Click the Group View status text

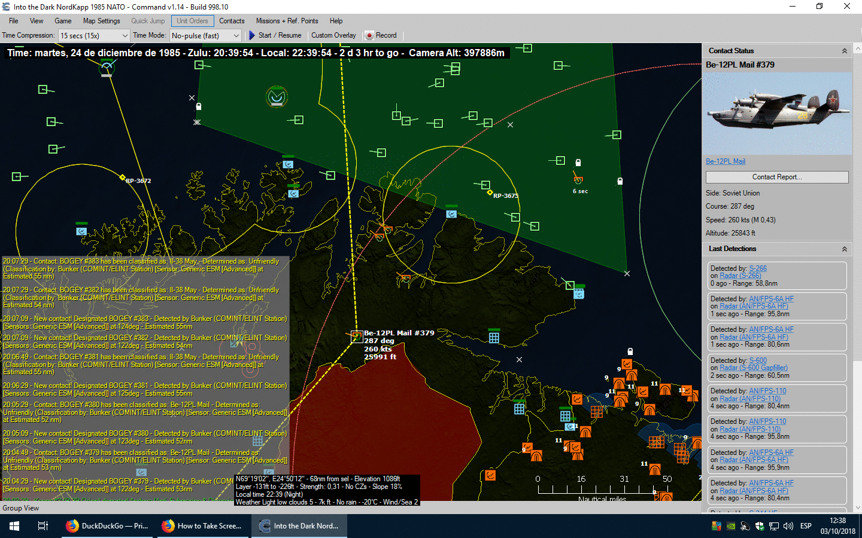pos(21,508)
